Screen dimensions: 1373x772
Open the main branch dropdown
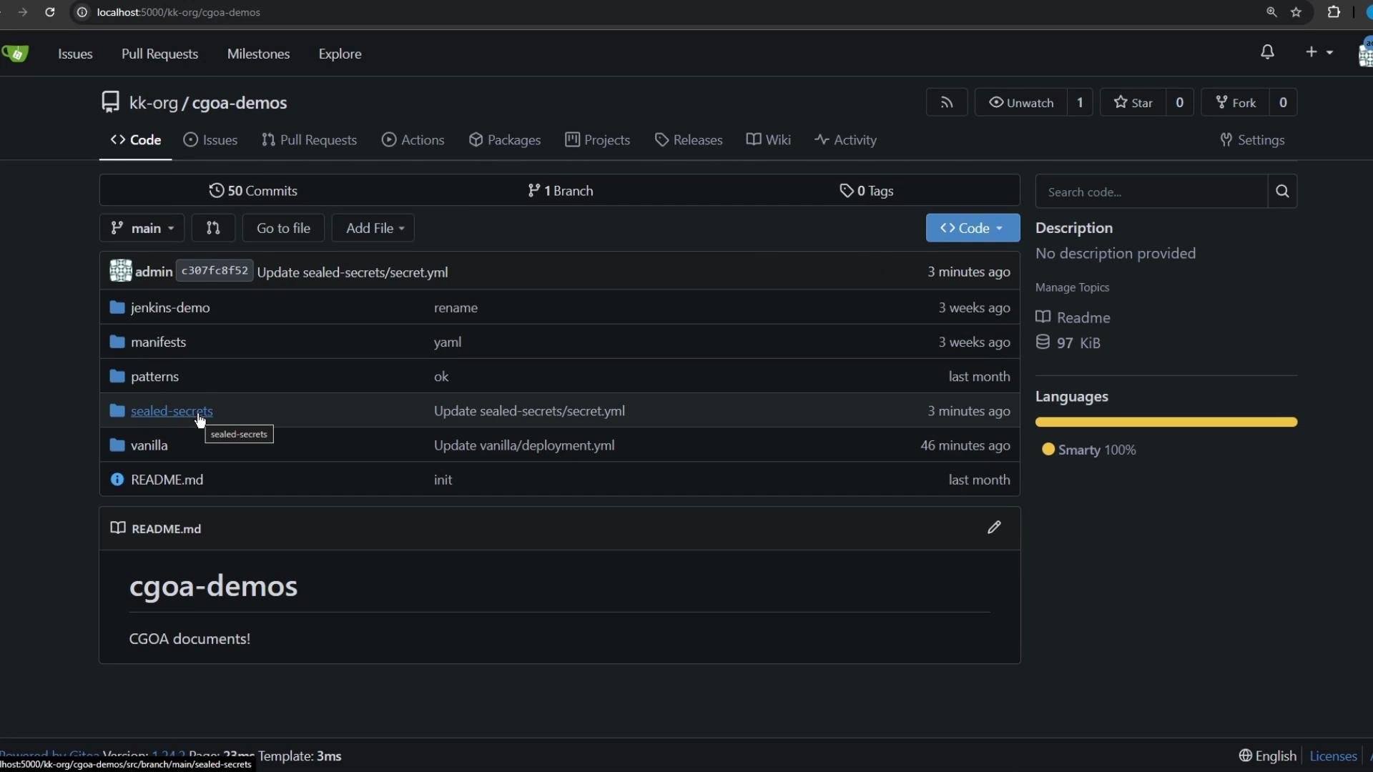coord(142,228)
